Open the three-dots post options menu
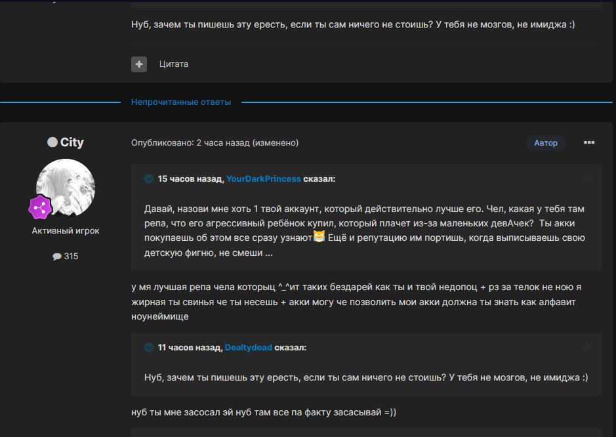Viewport: 616px width, 437px height. click(588, 142)
